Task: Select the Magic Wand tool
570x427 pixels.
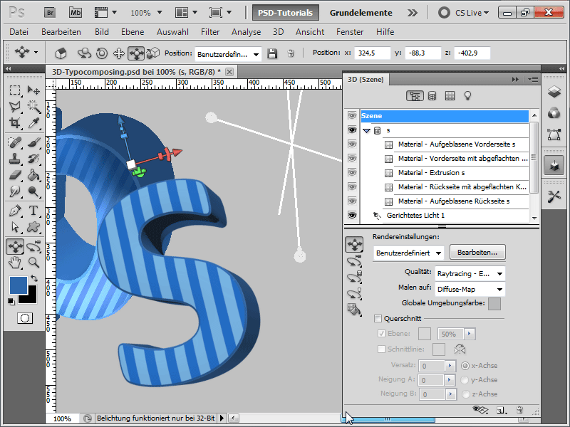Action: 33,106
